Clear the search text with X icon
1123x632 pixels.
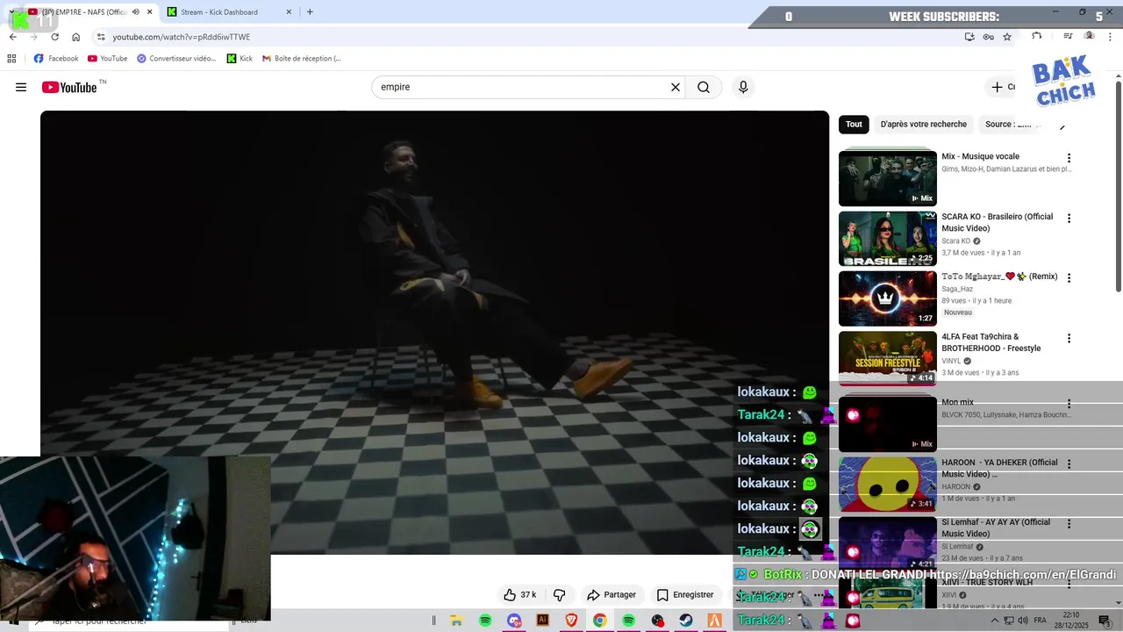[676, 87]
